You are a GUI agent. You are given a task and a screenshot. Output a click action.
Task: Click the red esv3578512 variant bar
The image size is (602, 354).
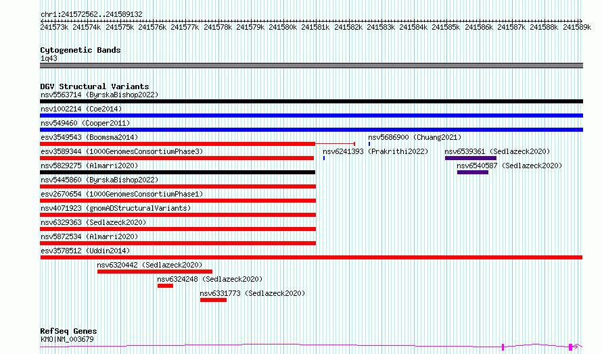(311, 257)
